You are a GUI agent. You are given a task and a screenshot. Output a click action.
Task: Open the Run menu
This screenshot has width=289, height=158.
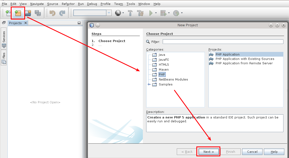click(x=81, y=4)
